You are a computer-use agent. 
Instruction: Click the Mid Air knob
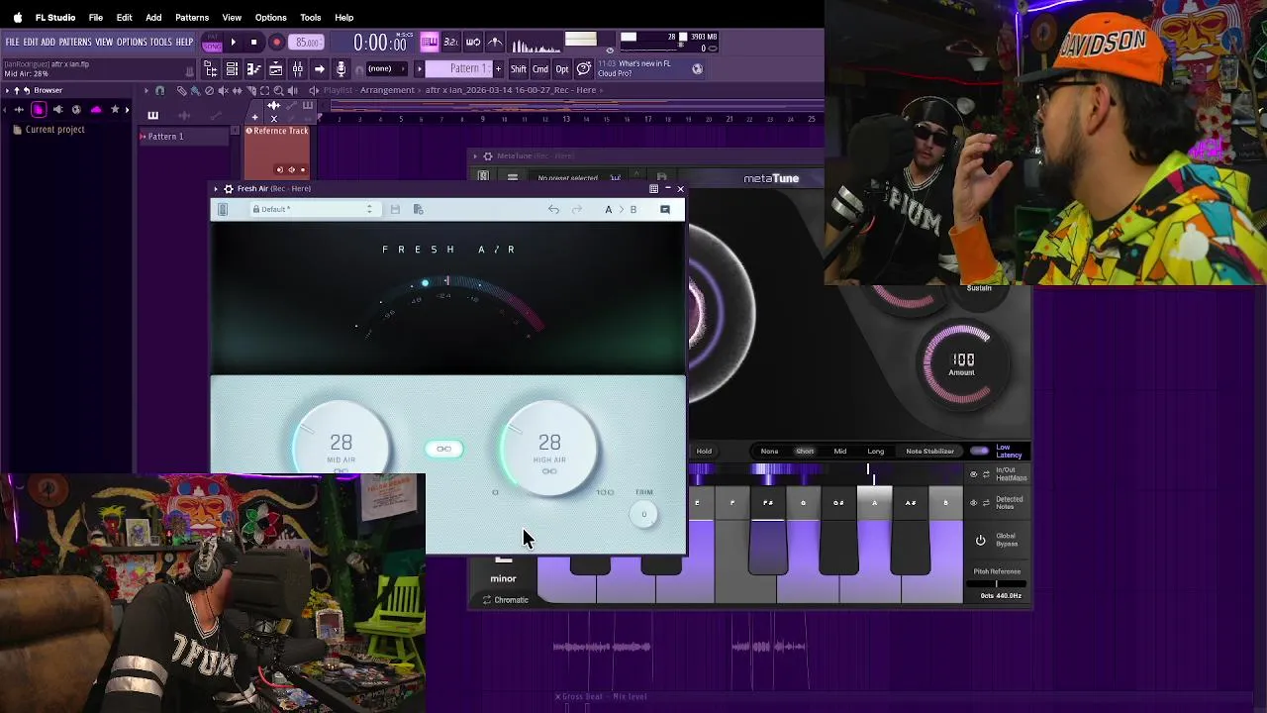(x=341, y=444)
